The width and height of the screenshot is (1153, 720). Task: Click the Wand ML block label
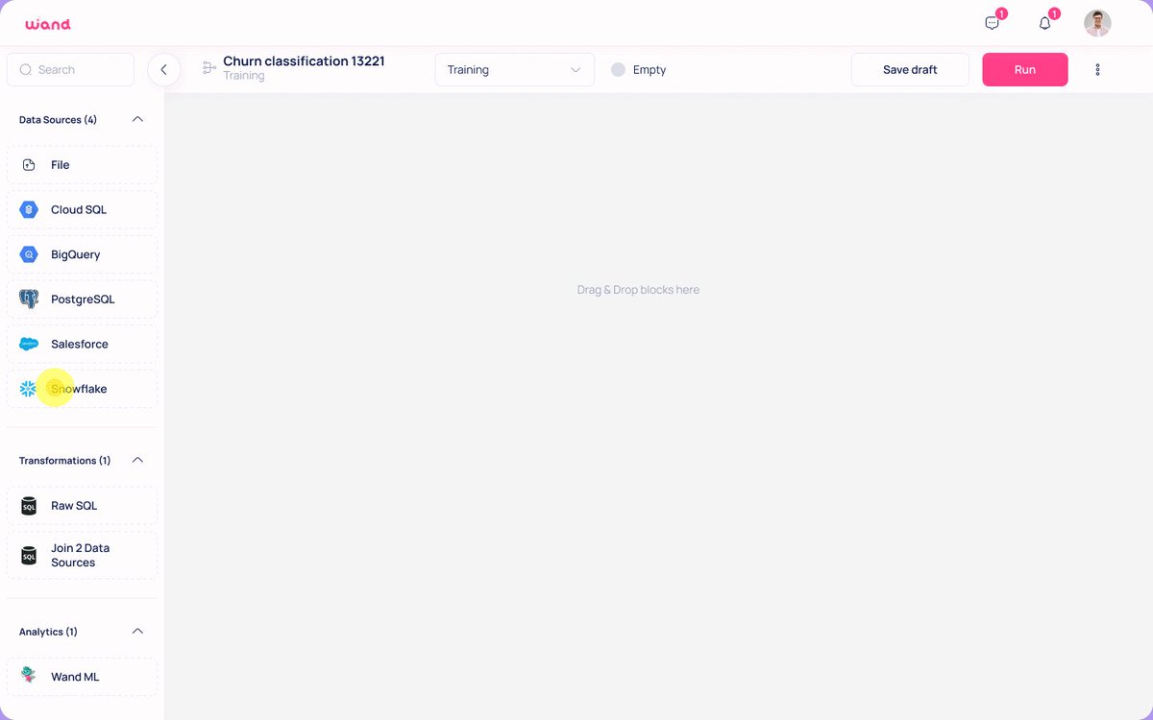point(75,677)
